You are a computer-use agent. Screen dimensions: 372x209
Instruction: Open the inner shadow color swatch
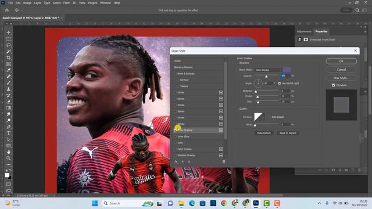point(287,70)
